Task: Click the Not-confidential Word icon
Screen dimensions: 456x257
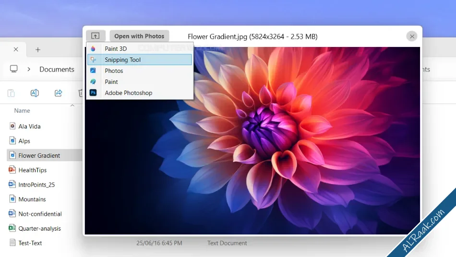Action: tap(12, 213)
